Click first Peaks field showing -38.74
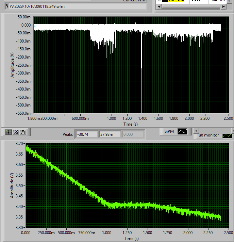 [87, 134]
